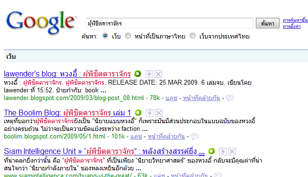The height and width of the screenshot is (177, 308).
Task: Remove The Boolim Blog result with X icon
Action: click(x=159, y=113)
